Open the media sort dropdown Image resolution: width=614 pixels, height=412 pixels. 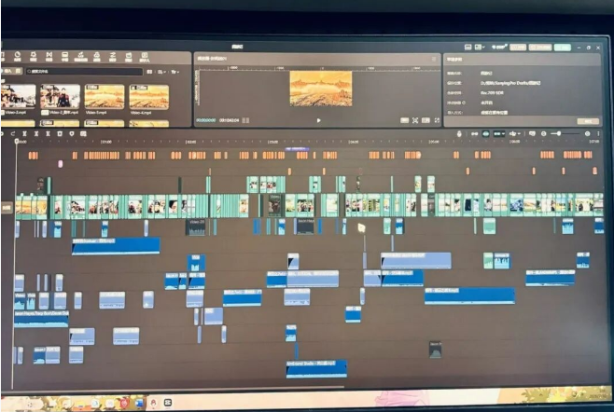pyautogui.click(x=161, y=72)
